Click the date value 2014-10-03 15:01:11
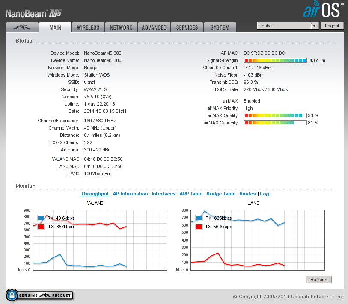The image size is (348, 304). (x=105, y=111)
